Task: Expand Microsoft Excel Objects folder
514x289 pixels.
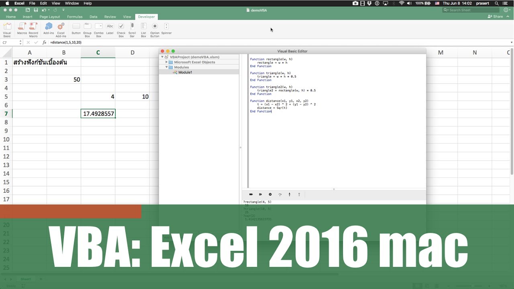Action: pyautogui.click(x=167, y=62)
